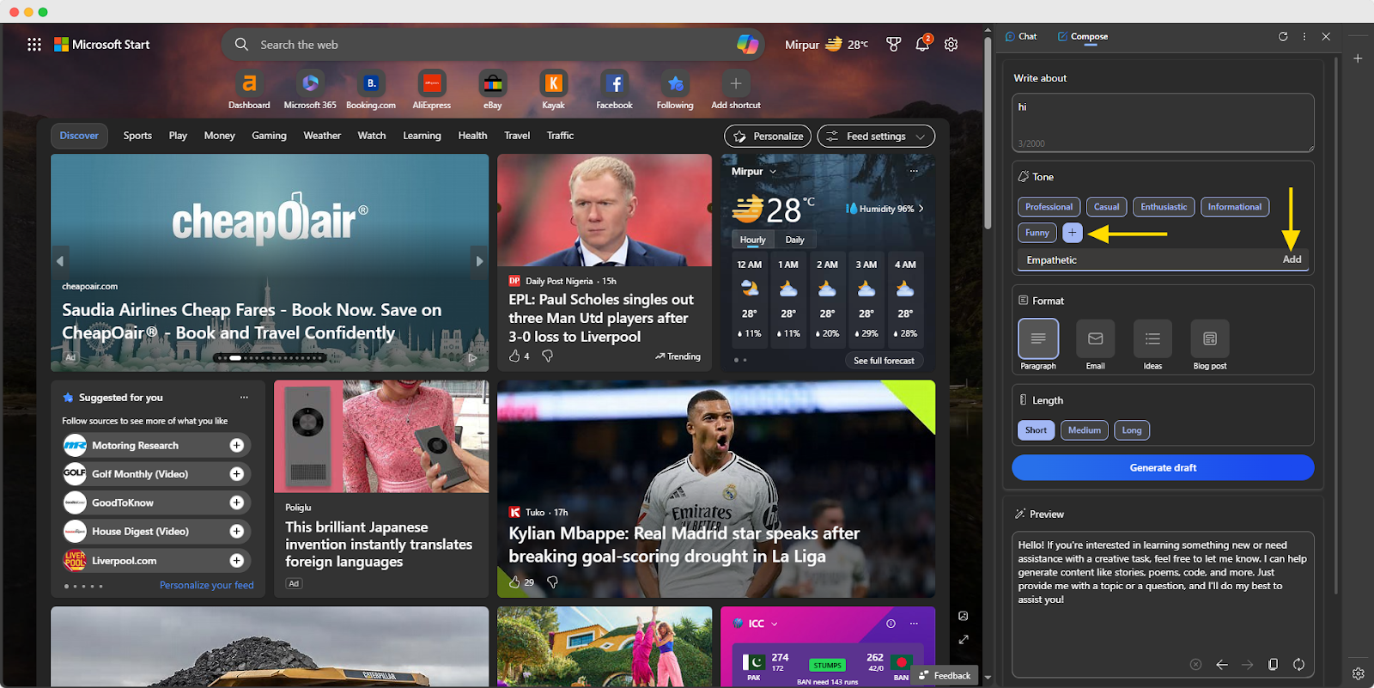Click the Personalize button
1374x688 pixels.
click(x=768, y=136)
